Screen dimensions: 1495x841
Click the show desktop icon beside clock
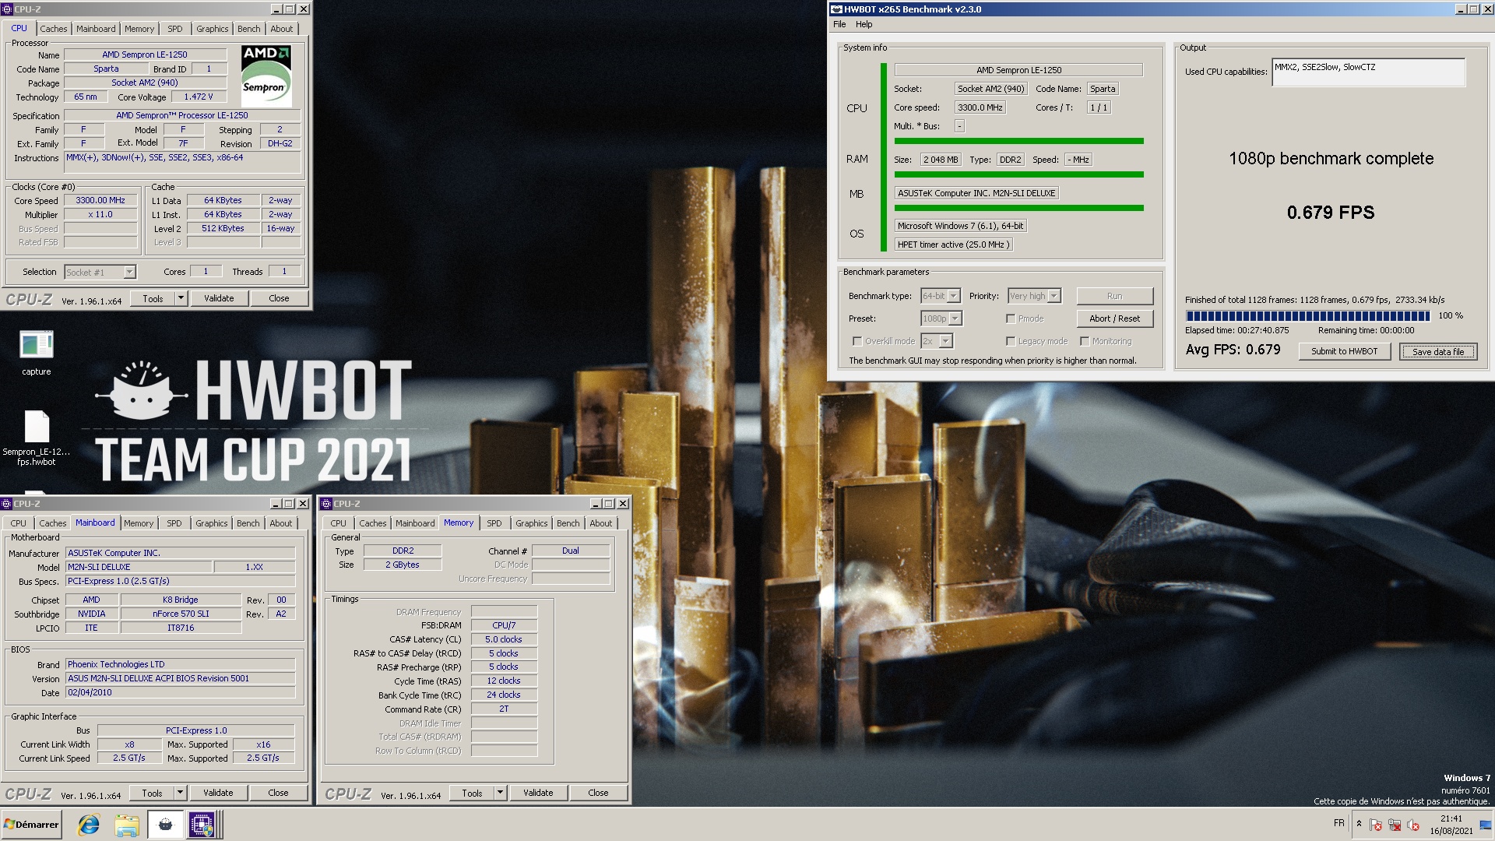tap(1486, 825)
